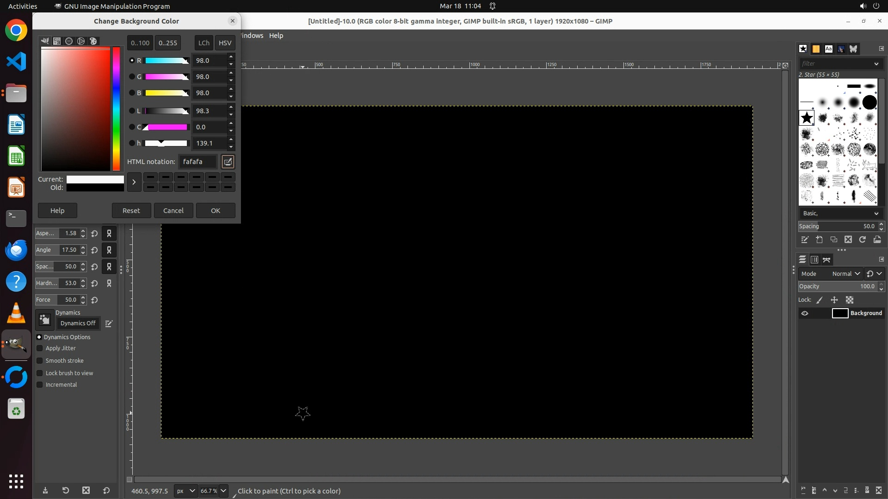Switch to the CMYK color selector tab
This screenshot has width=888, height=499.
tap(57, 41)
